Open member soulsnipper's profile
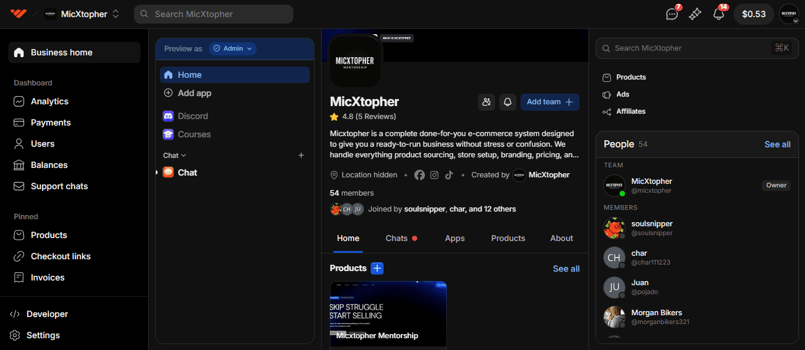805x350 pixels. 696,228
